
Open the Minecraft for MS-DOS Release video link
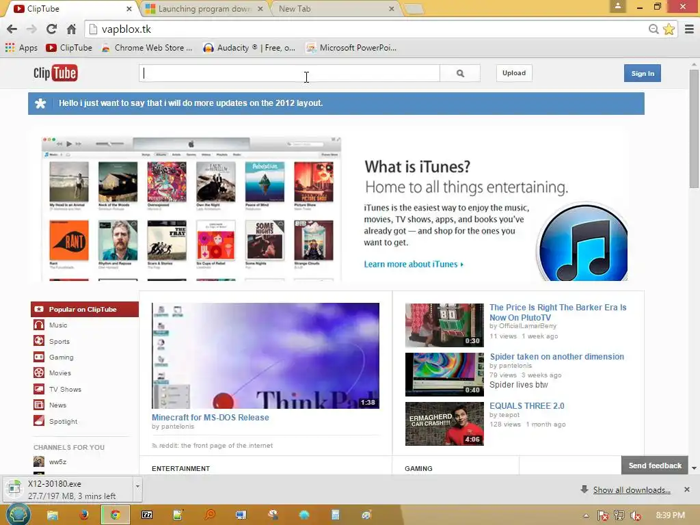point(211,418)
